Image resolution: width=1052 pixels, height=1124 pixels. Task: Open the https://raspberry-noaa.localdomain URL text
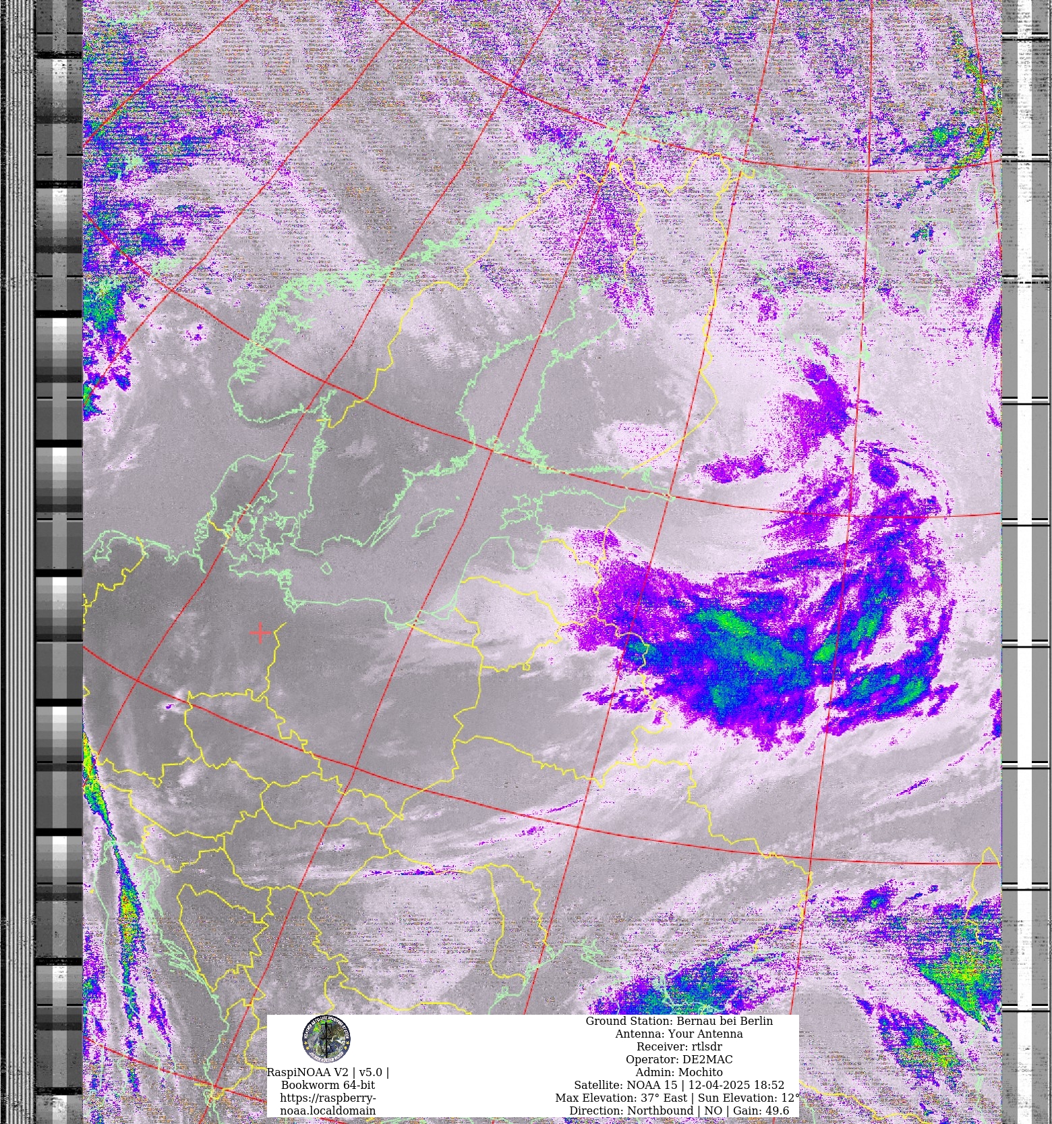point(328,1104)
